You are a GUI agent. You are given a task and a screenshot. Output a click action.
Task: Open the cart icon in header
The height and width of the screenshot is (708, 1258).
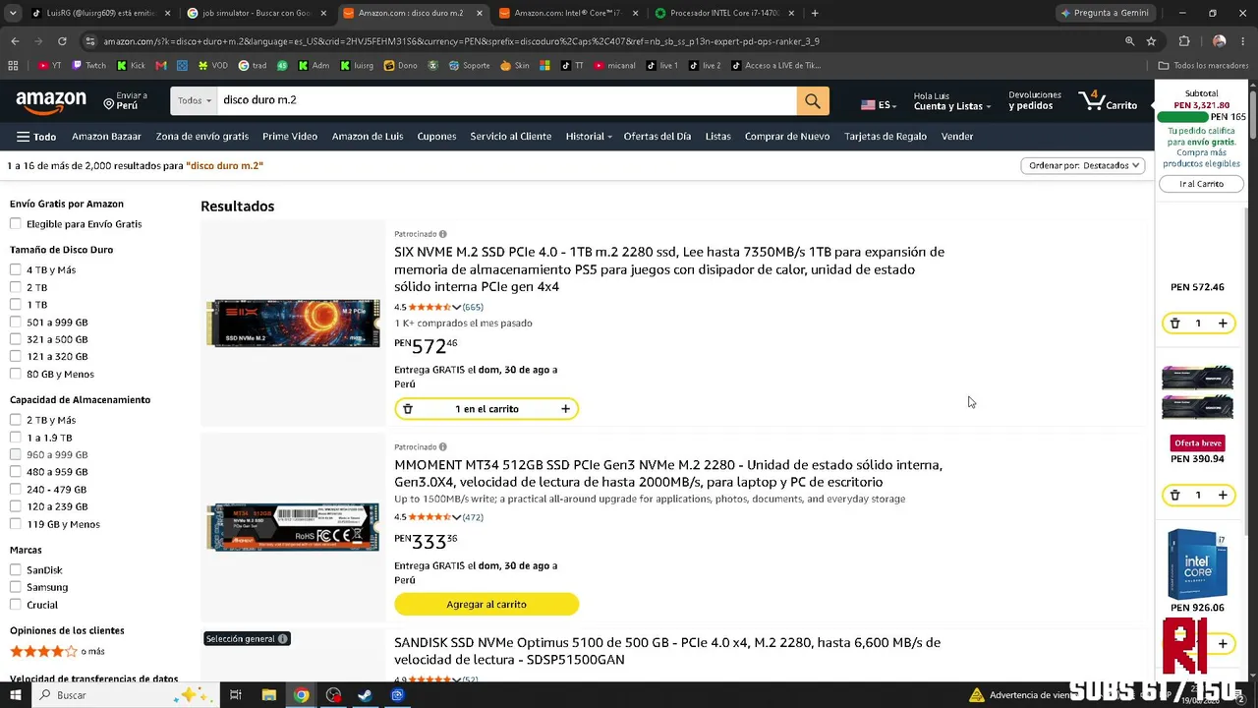(1108, 100)
